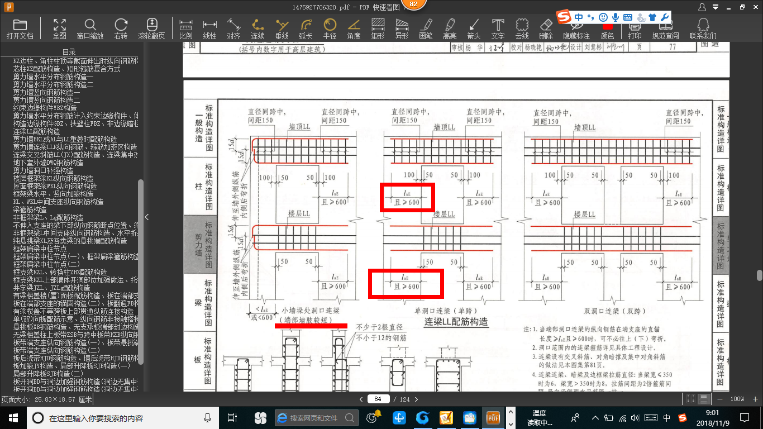Click sidebar vertical scrollbar thumb
763x429 pixels.
coord(141,272)
